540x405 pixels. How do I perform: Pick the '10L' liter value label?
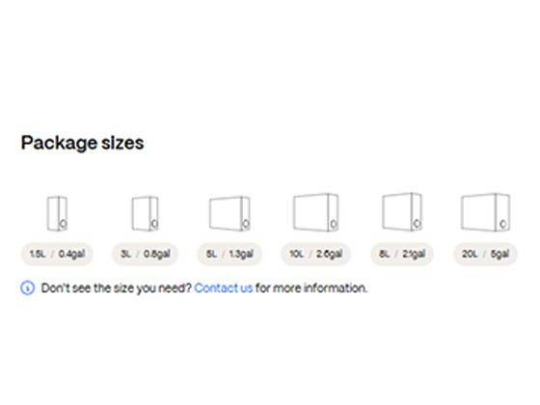[297, 255]
